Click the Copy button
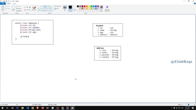The width and height of the screenshot is (196, 110). pyautogui.click(x=8, y=9)
